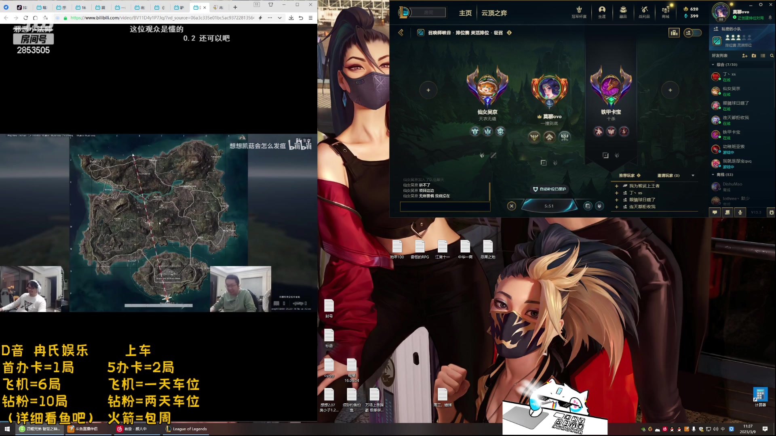Switch to the Douyin browser tab
The image size is (776, 436).
pos(22,7)
